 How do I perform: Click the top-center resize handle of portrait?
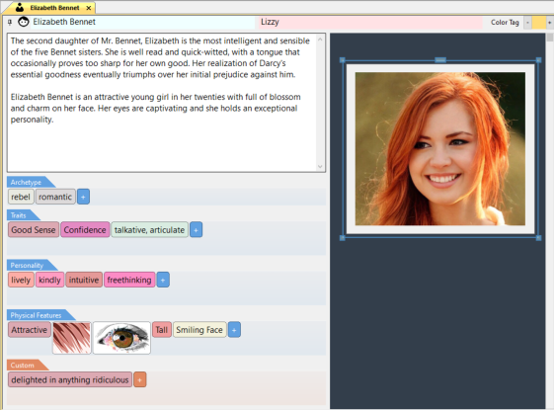[440, 60]
